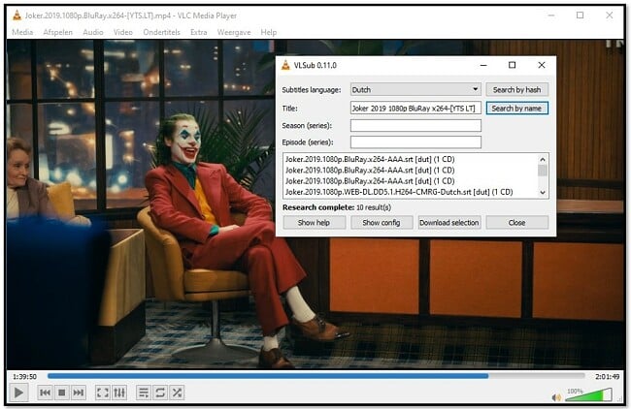
Task: Click the elapsed time 1:39:50
Action: click(24, 376)
